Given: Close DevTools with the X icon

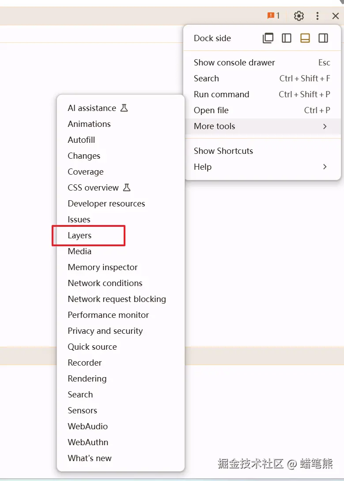Looking at the screenshot, I should click(x=336, y=15).
